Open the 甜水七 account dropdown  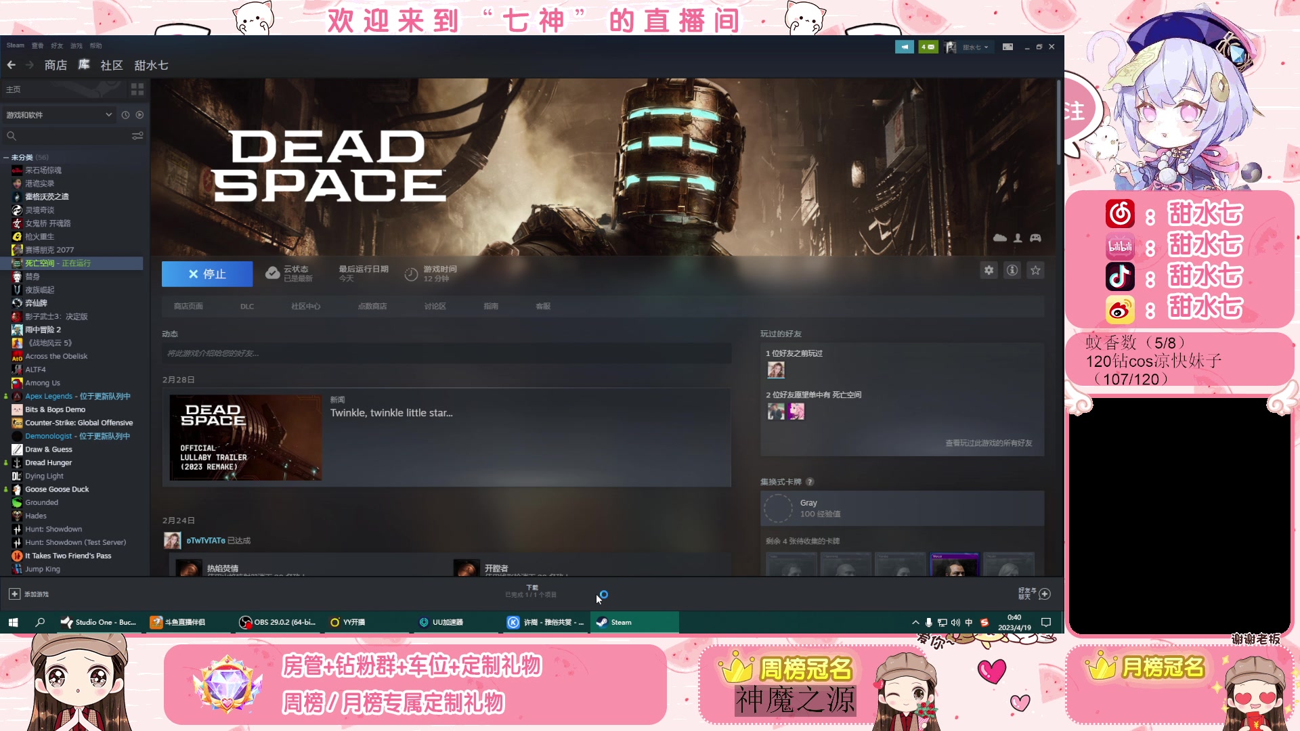pyautogui.click(x=976, y=47)
